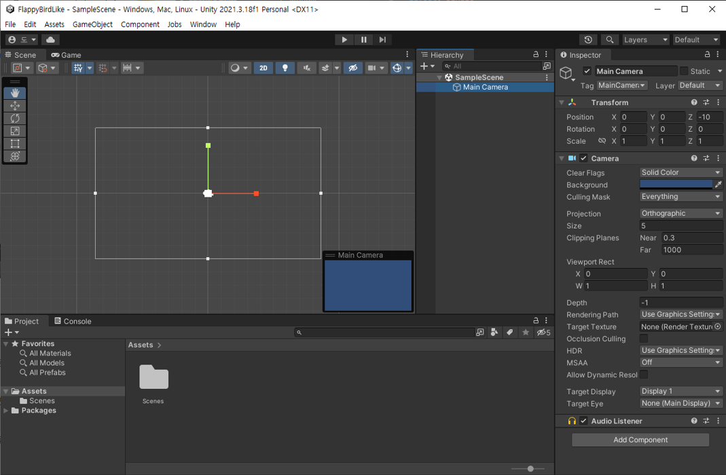Open the Window menu

coord(203,24)
